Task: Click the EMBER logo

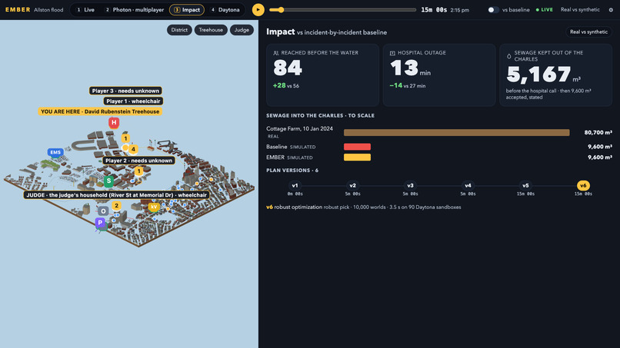Action: tap(18, 10)
